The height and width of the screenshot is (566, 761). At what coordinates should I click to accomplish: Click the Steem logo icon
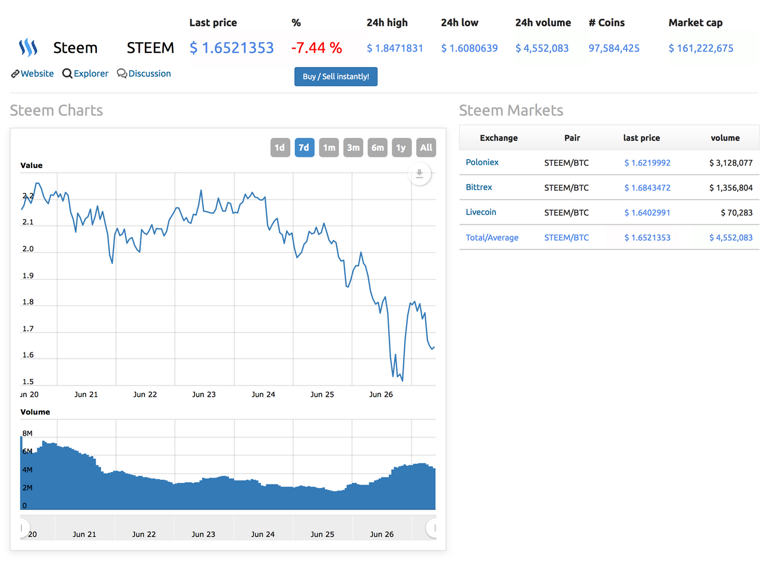[28, 48]
